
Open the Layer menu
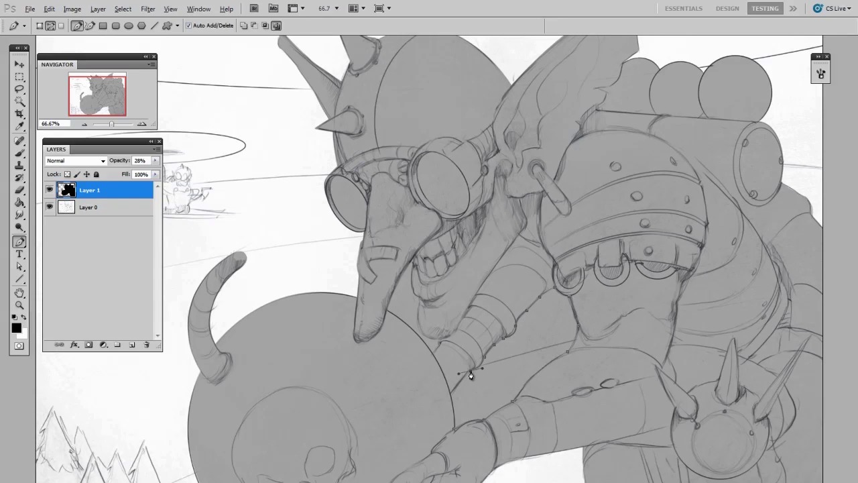pos(98,9)
